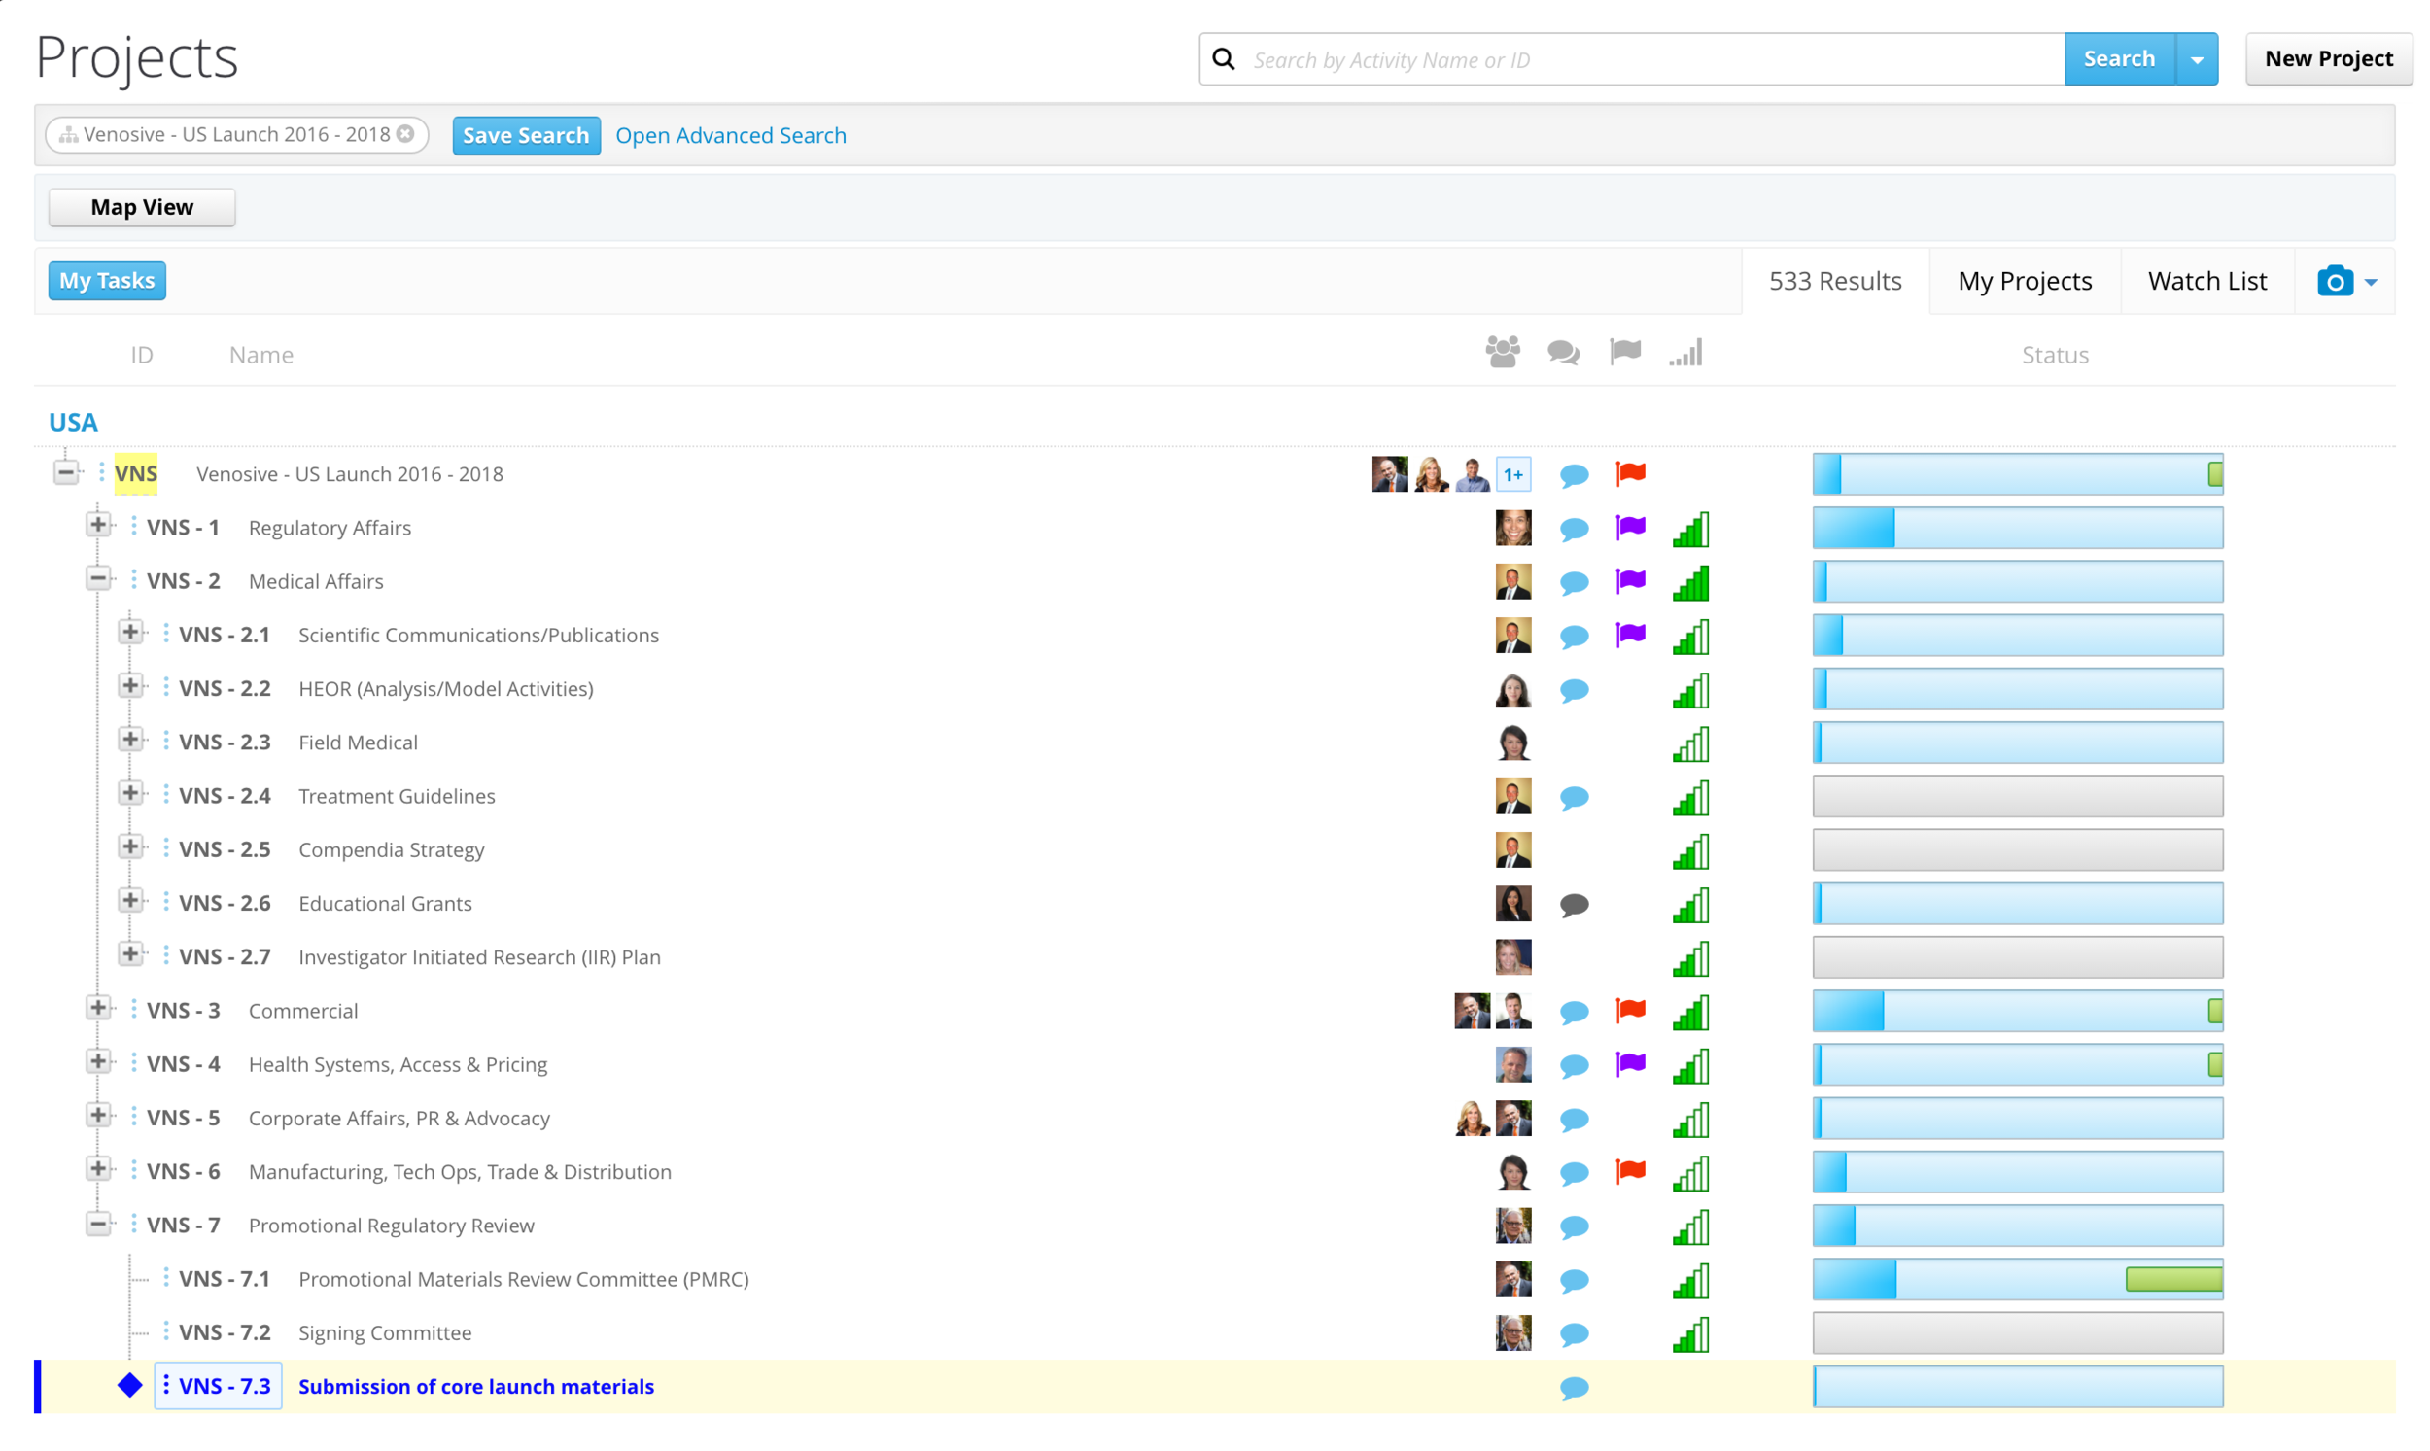Select Field Medical row name

358,743
